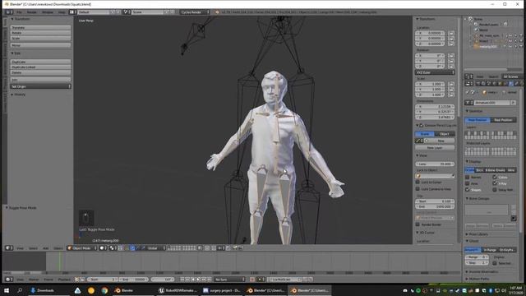Open Chrome from the taskbar

104,290
